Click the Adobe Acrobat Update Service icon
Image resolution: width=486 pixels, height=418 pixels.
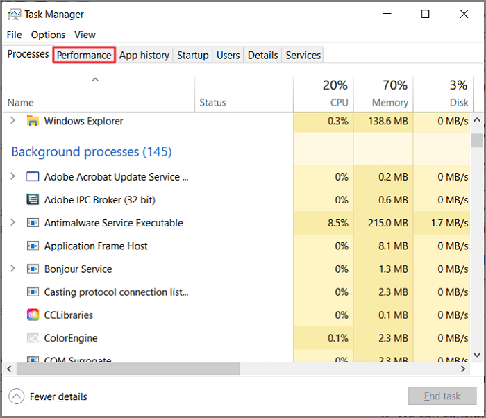33,177
